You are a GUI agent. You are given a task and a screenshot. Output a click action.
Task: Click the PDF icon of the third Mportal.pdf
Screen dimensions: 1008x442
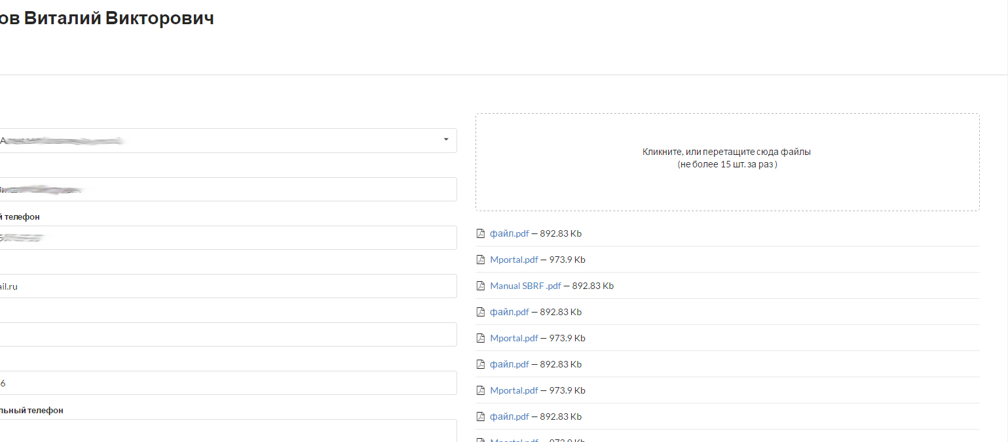pyautogui.click(x=480, y=390)
